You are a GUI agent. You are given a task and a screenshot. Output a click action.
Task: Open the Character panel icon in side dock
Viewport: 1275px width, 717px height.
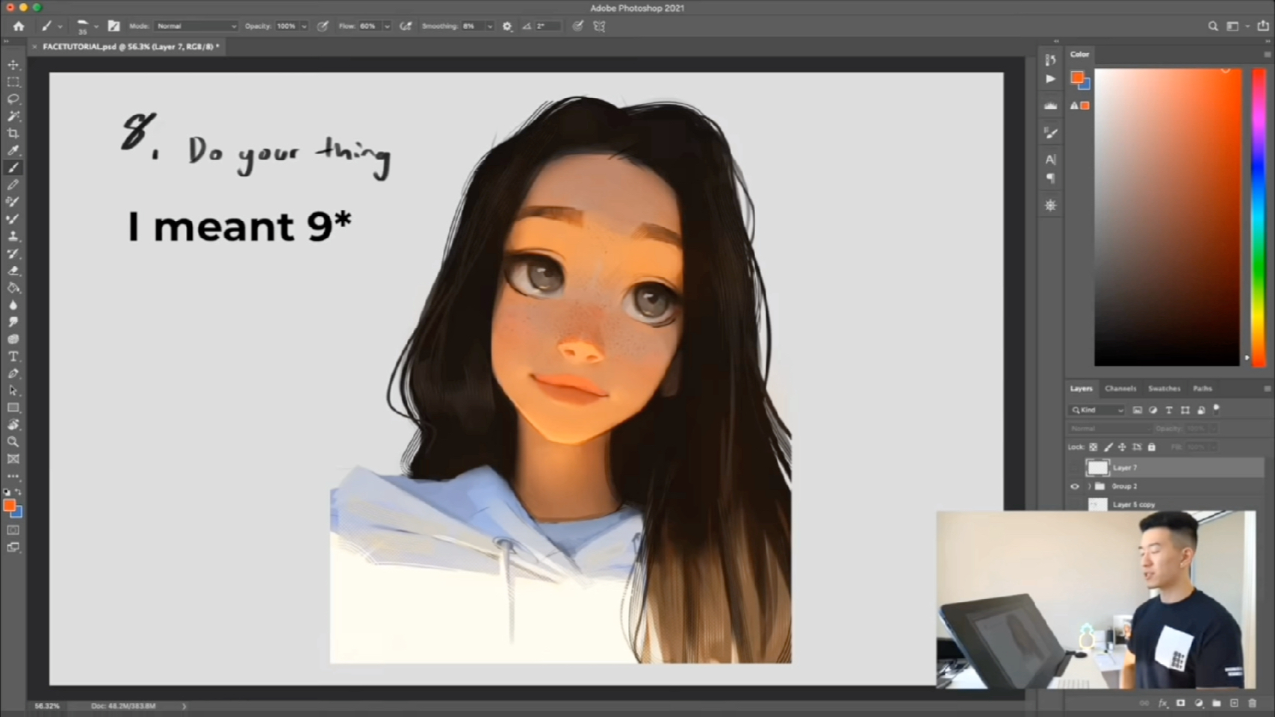click(x=1051, y=160)
